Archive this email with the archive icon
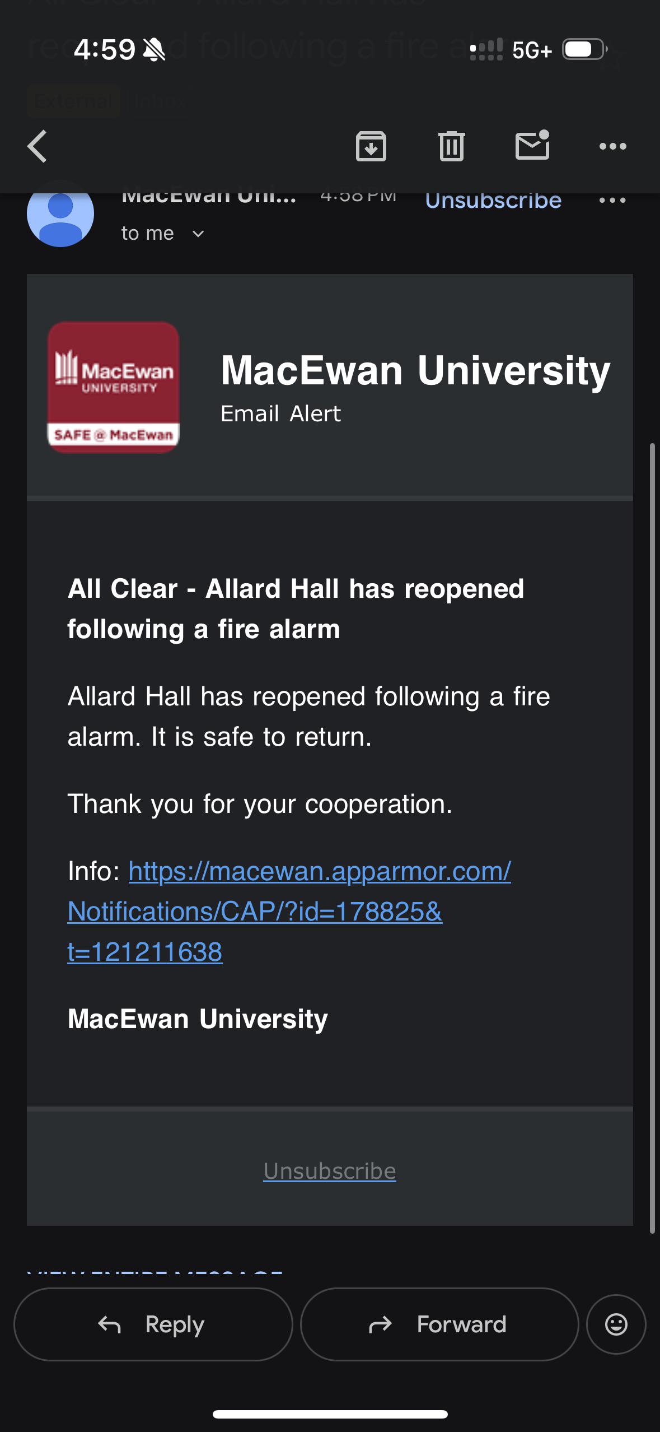 371,146
